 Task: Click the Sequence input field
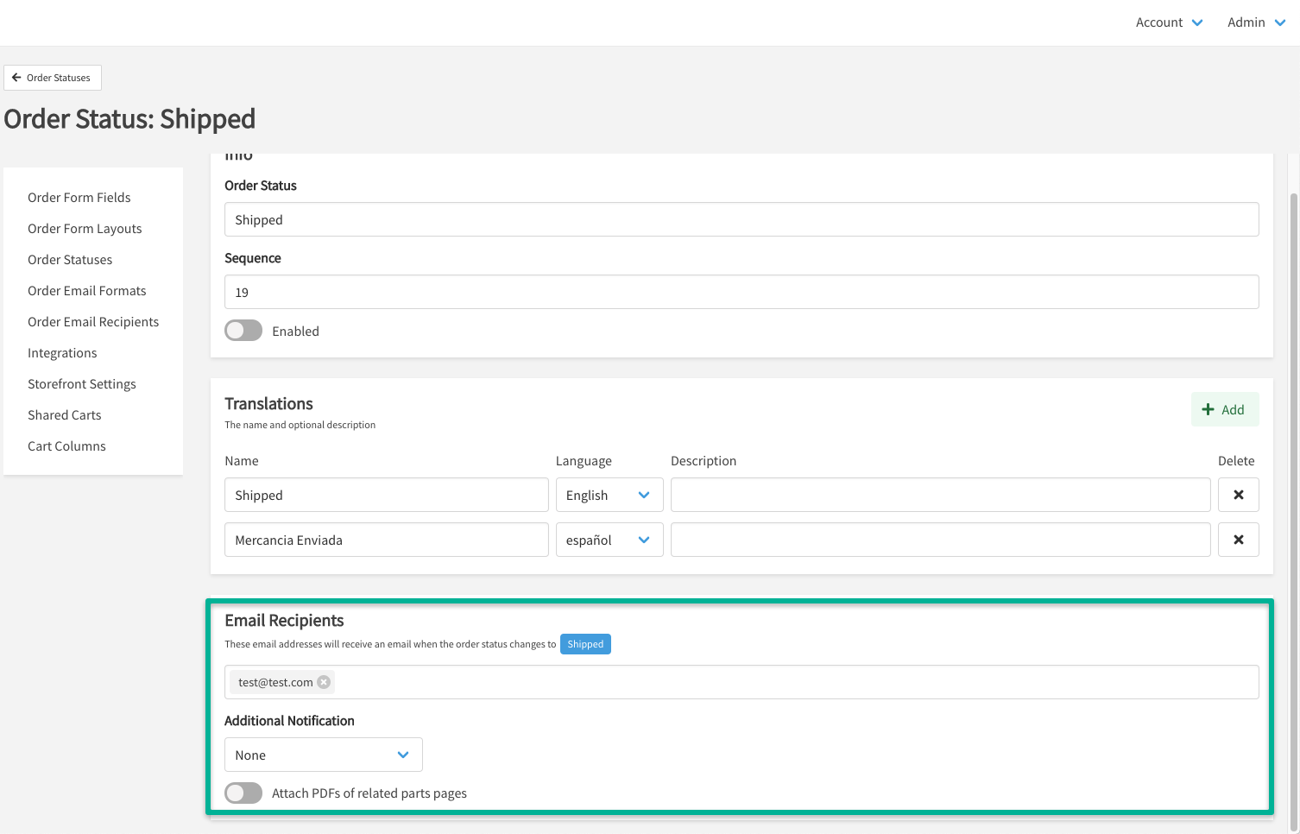pyautogui.click(x=741, y=292)
